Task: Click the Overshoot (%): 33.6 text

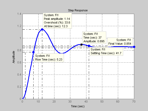Action: pyautogui.click(x=57, y=22)
